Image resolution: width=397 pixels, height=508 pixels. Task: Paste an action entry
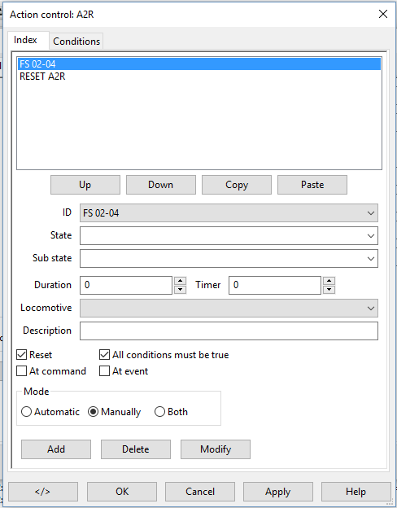312,185
